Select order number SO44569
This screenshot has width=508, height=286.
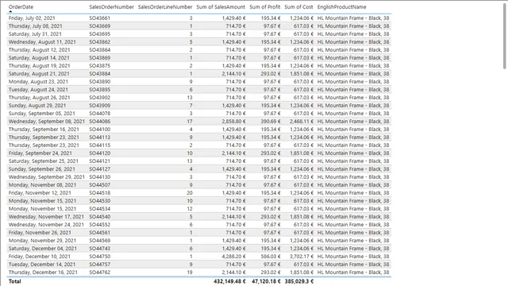[x=100, y=241]
